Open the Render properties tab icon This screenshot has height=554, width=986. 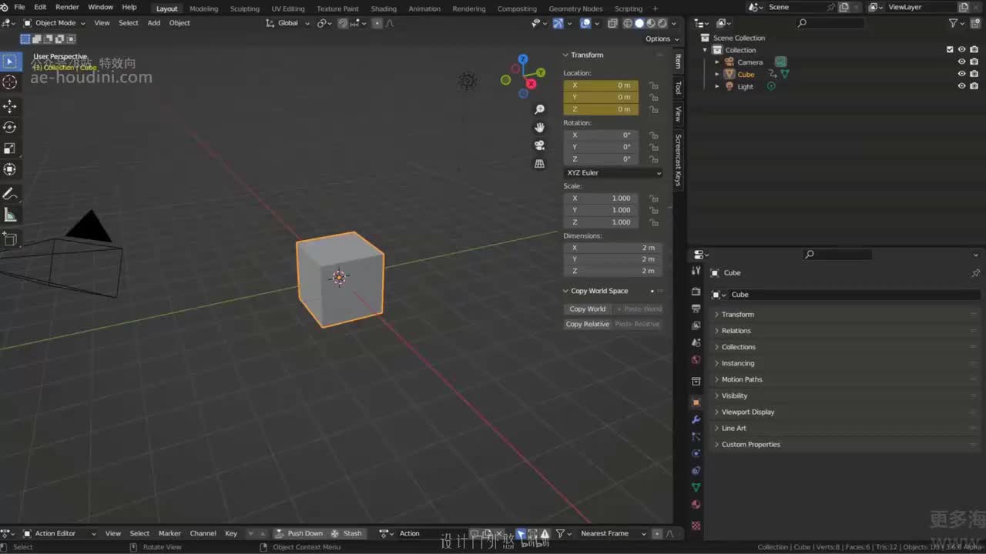pos(696,292)
